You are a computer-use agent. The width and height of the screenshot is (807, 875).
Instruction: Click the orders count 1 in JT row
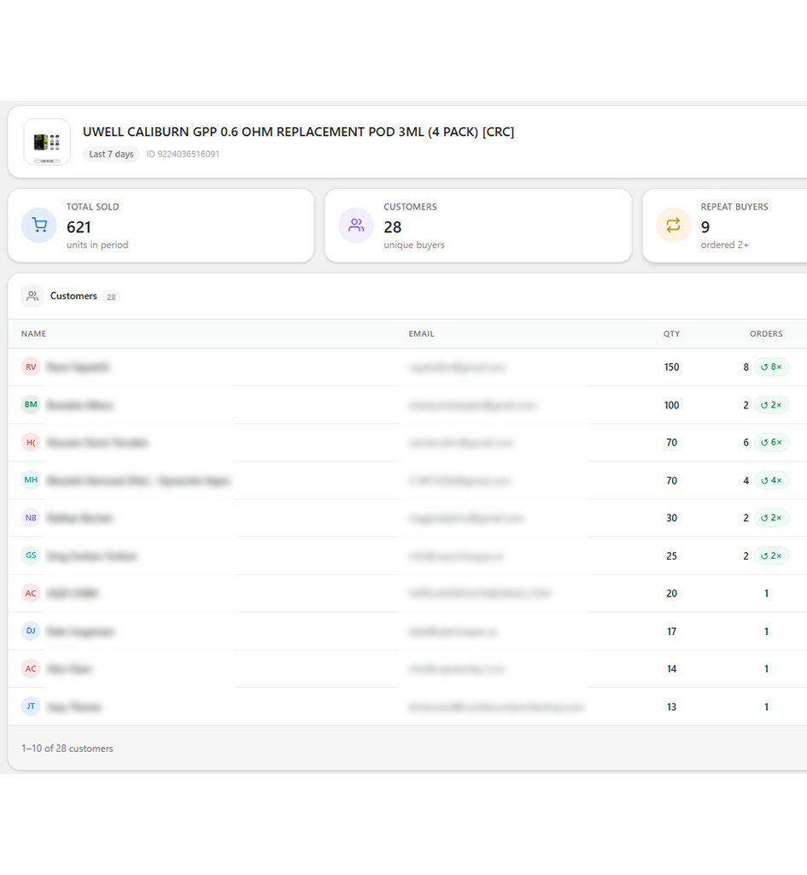[x=766, y=707]
